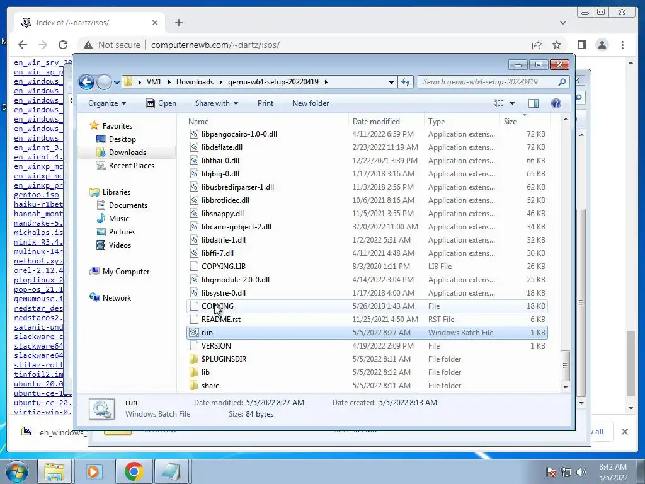Expand the view options dropdown arrow
Screen dimensions: 645x484
pos(513,103)
